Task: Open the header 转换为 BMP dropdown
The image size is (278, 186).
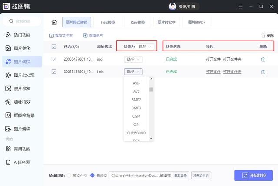Action: coord(145,47)
